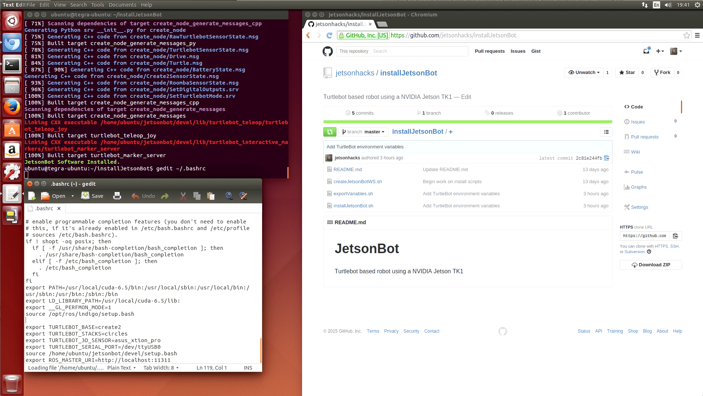Image resolution: width=703 pixels, height=396 pixels.
Task: Open the View menu
Action: tap(60, 5)
